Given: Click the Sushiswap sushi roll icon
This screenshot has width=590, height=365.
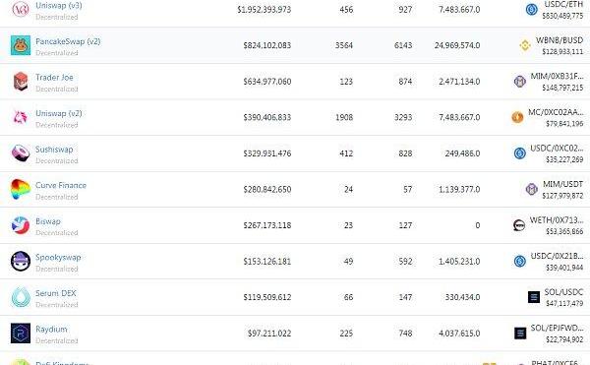Looking at the screenshot, I should coord(21,153).
